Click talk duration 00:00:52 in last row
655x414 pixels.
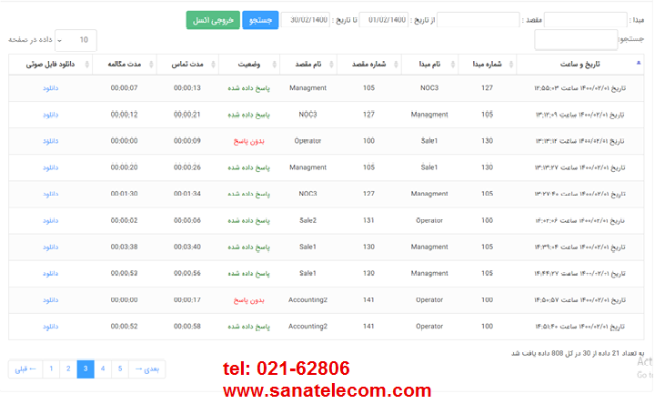124,327
